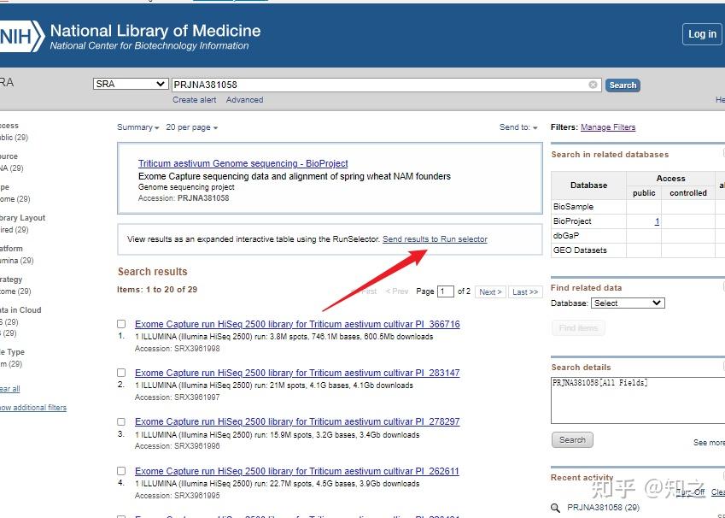The height and width of the screenshot is (518, 725).
Task: Click Show additional filters link
Action: [33, 408]
